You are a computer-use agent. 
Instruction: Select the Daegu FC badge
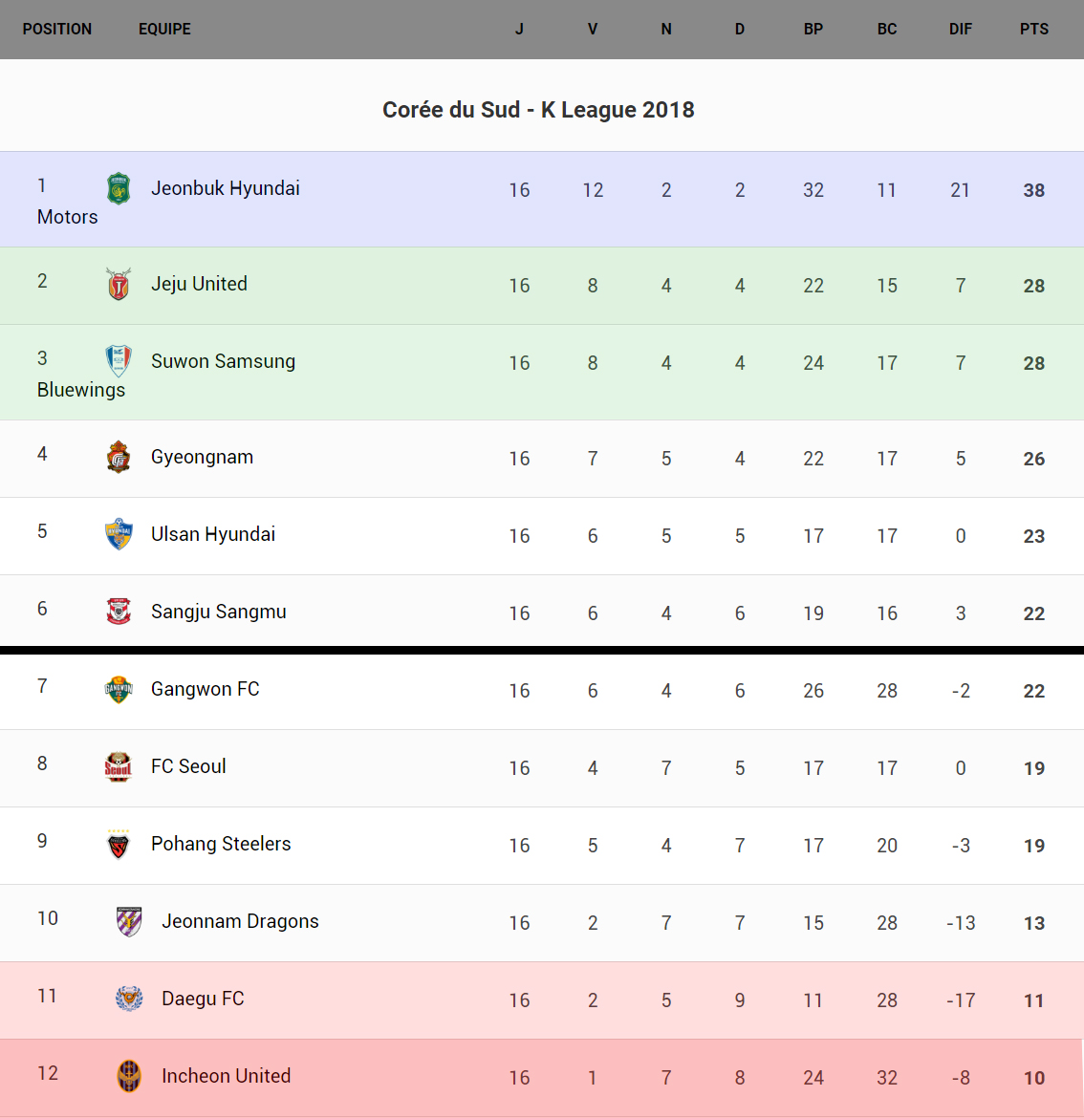(129, 999)
